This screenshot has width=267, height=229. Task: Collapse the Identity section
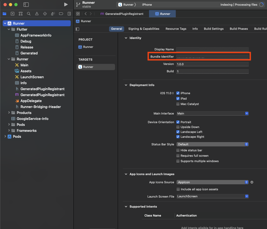coord(126,38)
